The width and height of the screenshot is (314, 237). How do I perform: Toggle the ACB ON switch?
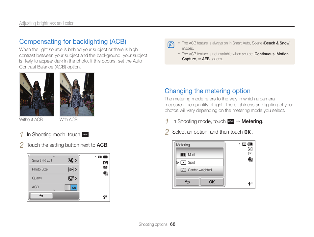pyautogui.click(x=71, y=188)
